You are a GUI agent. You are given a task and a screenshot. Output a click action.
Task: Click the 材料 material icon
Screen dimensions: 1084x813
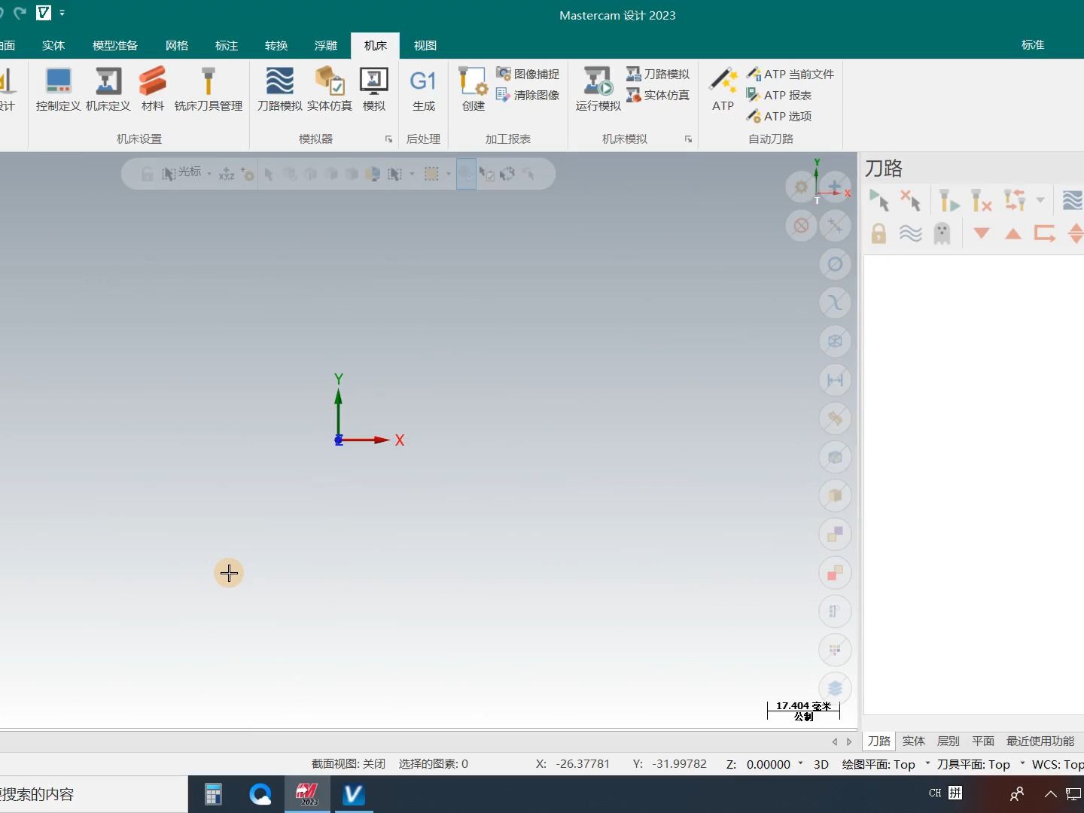click(152, 90)
